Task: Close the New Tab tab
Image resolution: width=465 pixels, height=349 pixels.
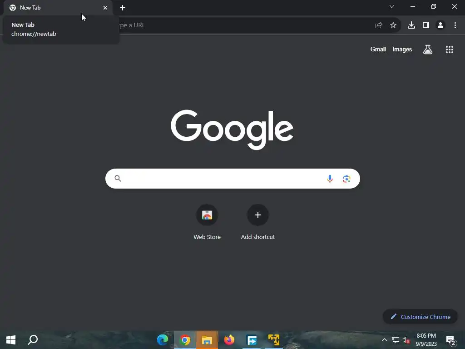Action: click(105, 8)
